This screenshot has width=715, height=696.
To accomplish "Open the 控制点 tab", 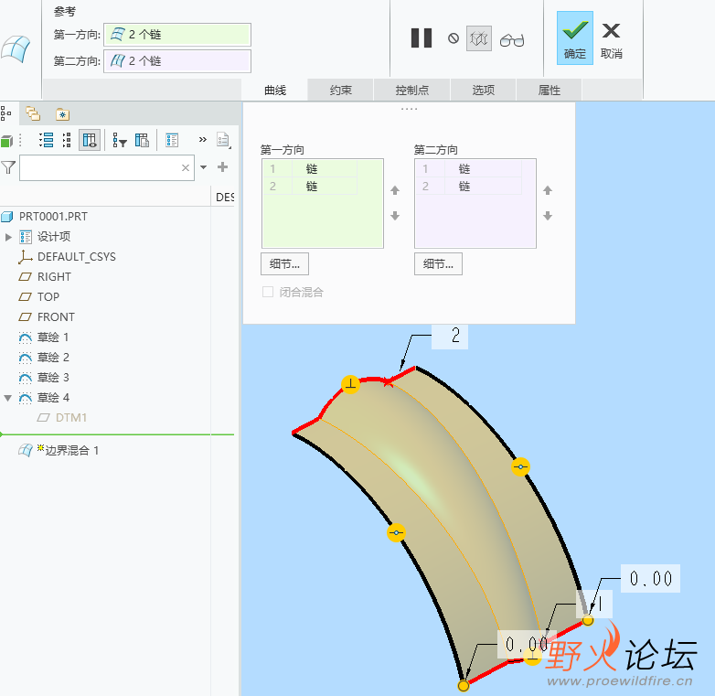I will (412, 90).
